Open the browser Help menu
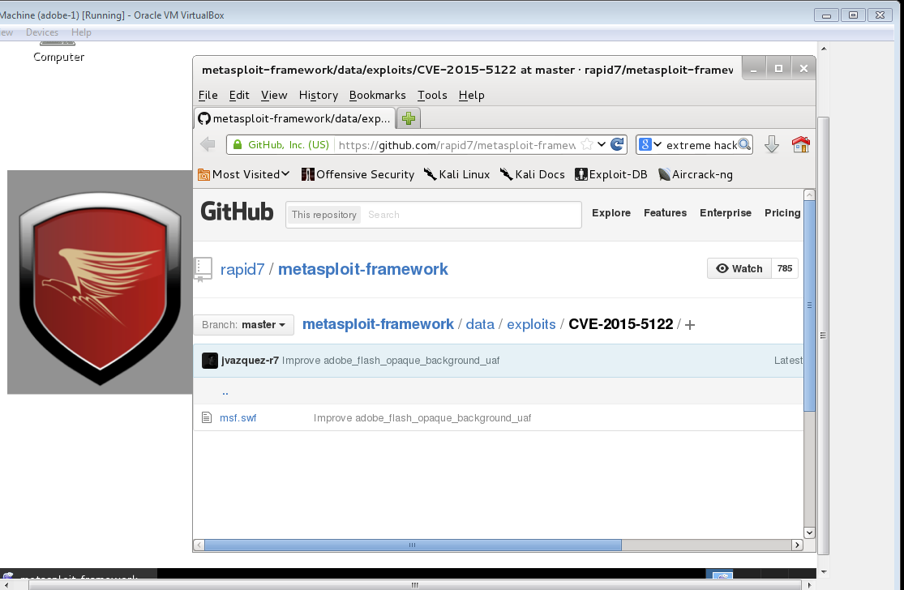 pos(472,95)
